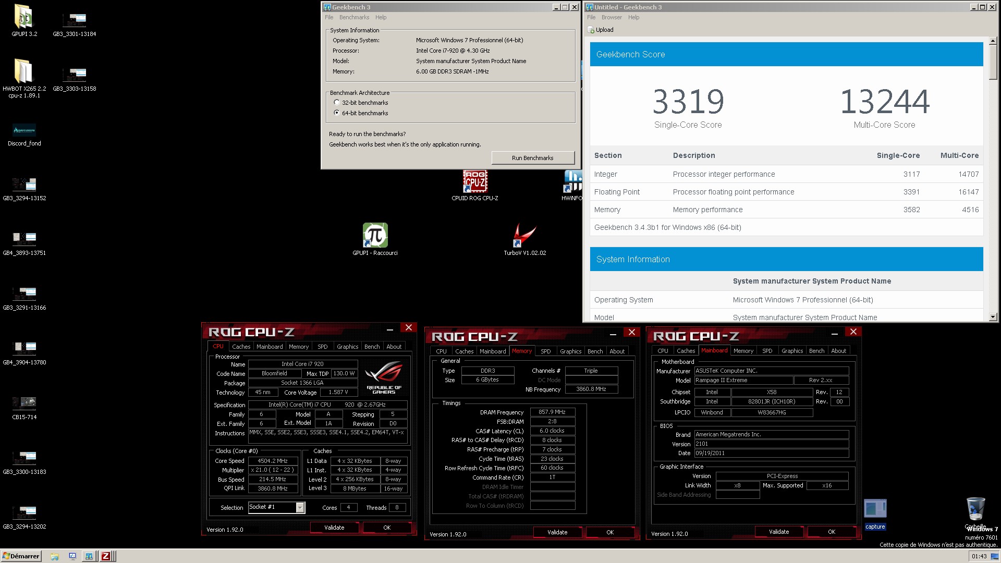Open Browser menu in Untitled Geekbench window
Screen dimensions: 1001x563
[x=612, y=17]
